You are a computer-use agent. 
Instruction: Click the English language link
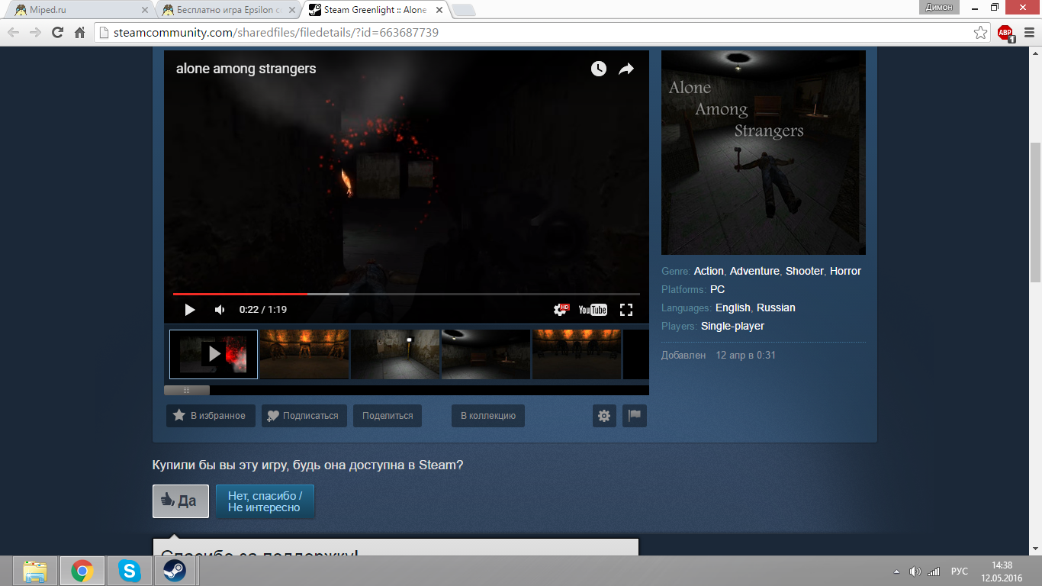[733, 307]
